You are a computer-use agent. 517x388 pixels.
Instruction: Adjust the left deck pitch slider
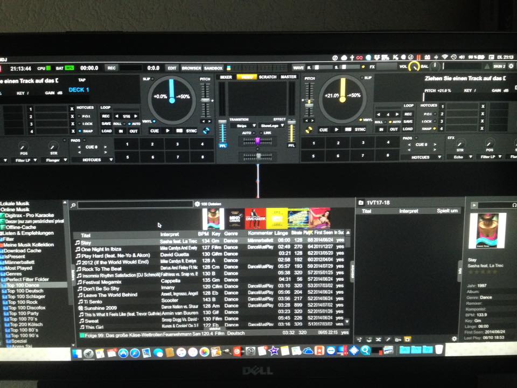point(205,100)
